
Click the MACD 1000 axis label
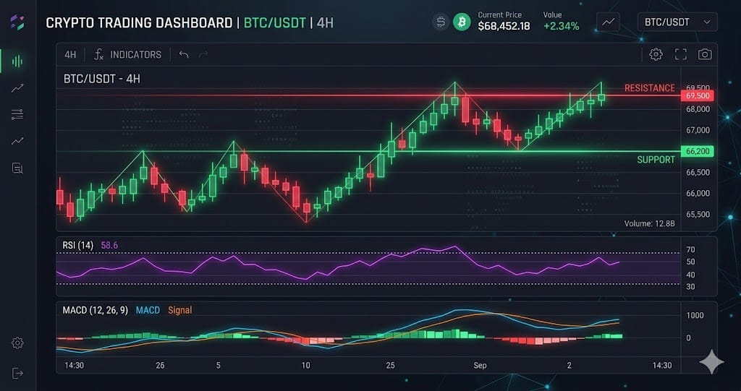(695, 315)
